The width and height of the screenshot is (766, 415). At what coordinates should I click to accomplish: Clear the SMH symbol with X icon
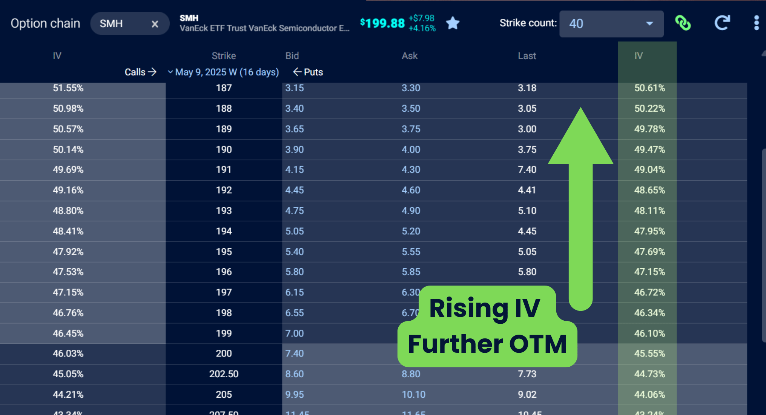coord(155,24)
